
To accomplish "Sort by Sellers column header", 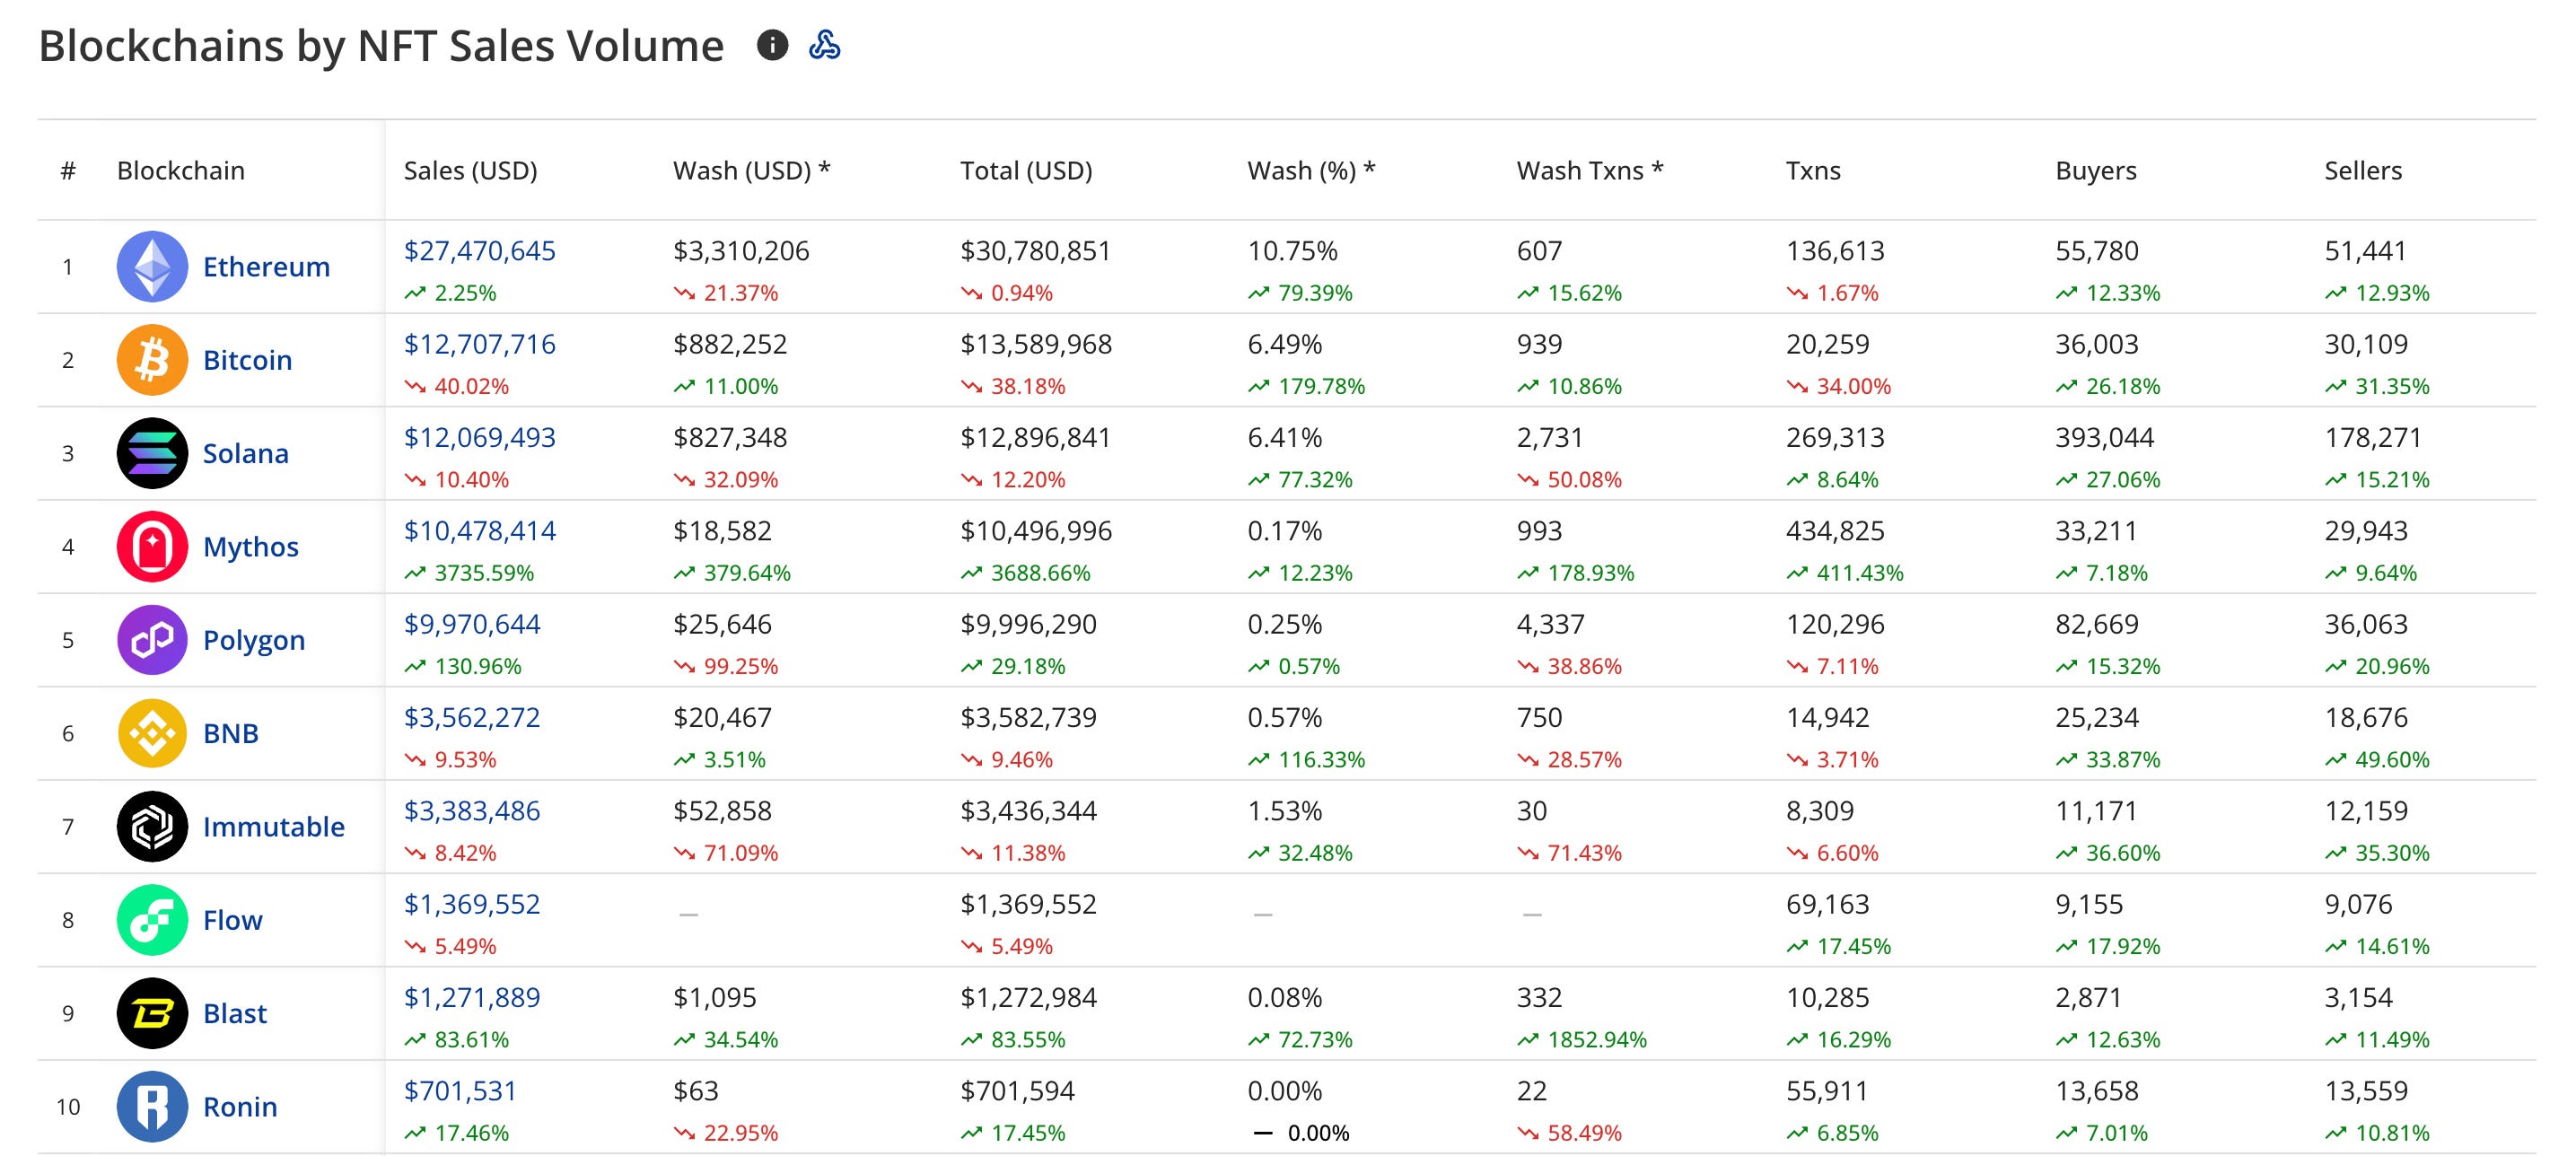I will [x=2362, y=171].
